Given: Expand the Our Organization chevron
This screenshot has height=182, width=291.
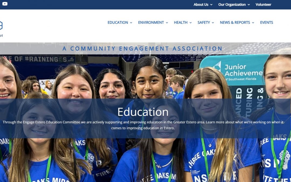Looking at the screenshot, I should 249,5.
